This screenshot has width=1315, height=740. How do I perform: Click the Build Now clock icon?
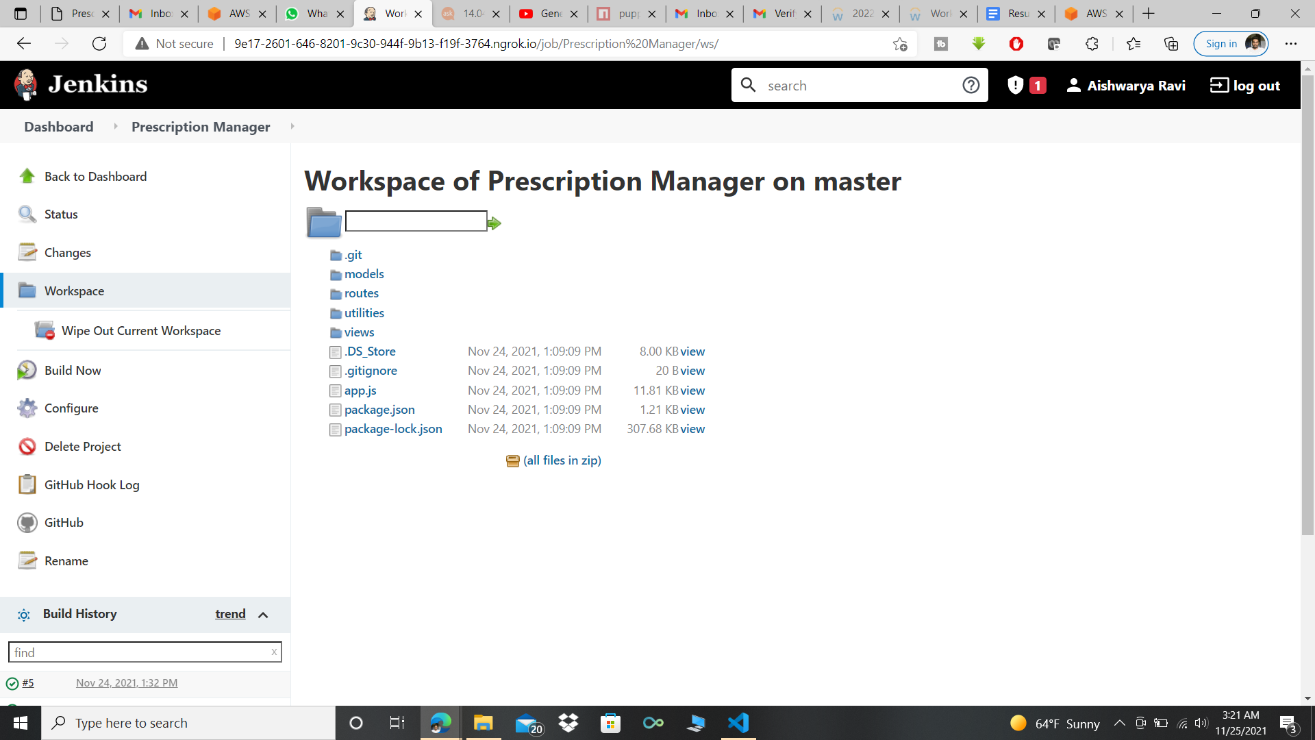(x=27, y=370)
